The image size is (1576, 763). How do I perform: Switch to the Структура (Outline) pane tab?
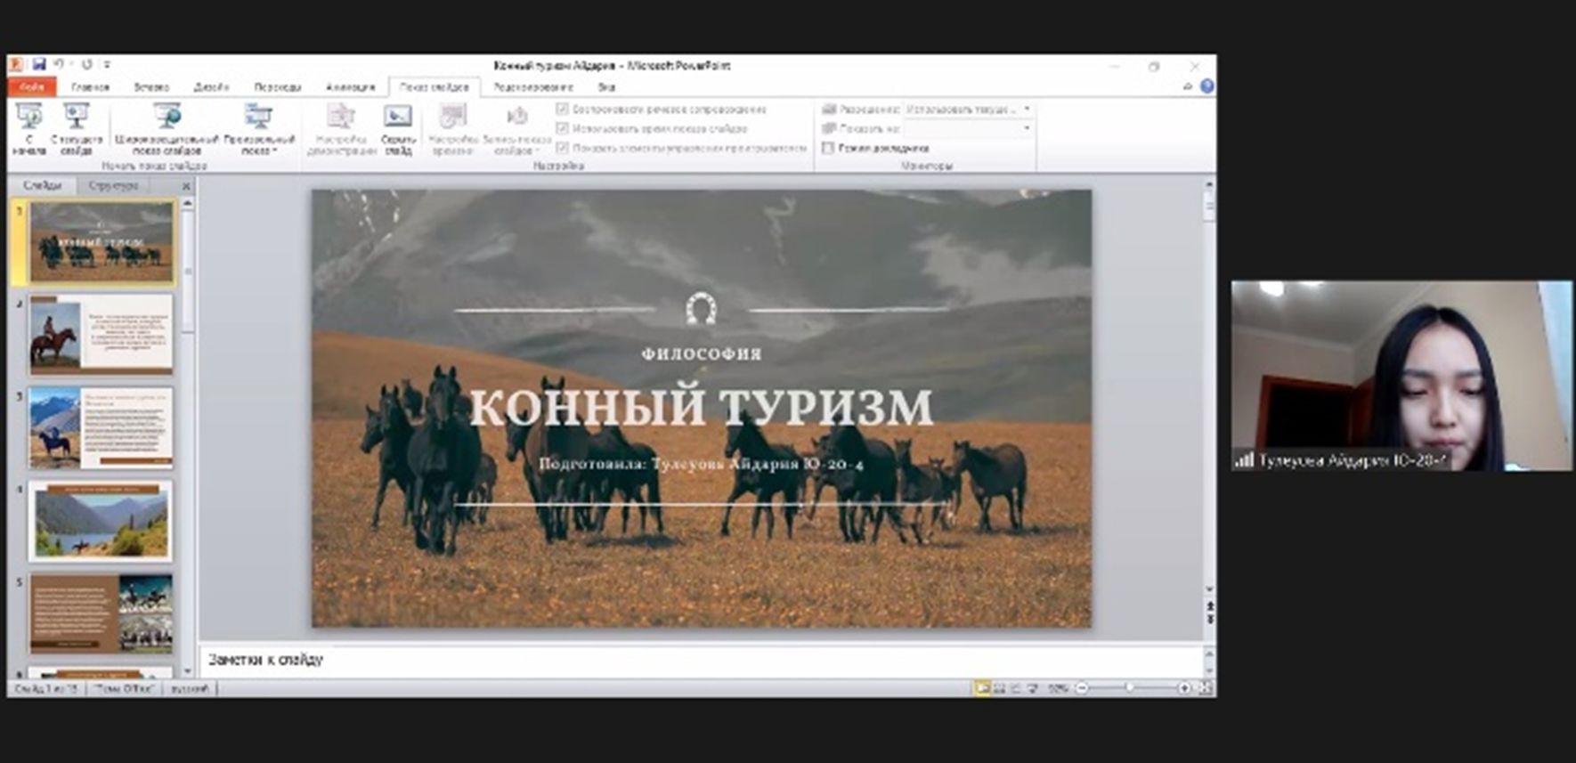pyautogui.click(x=113, y=185)
